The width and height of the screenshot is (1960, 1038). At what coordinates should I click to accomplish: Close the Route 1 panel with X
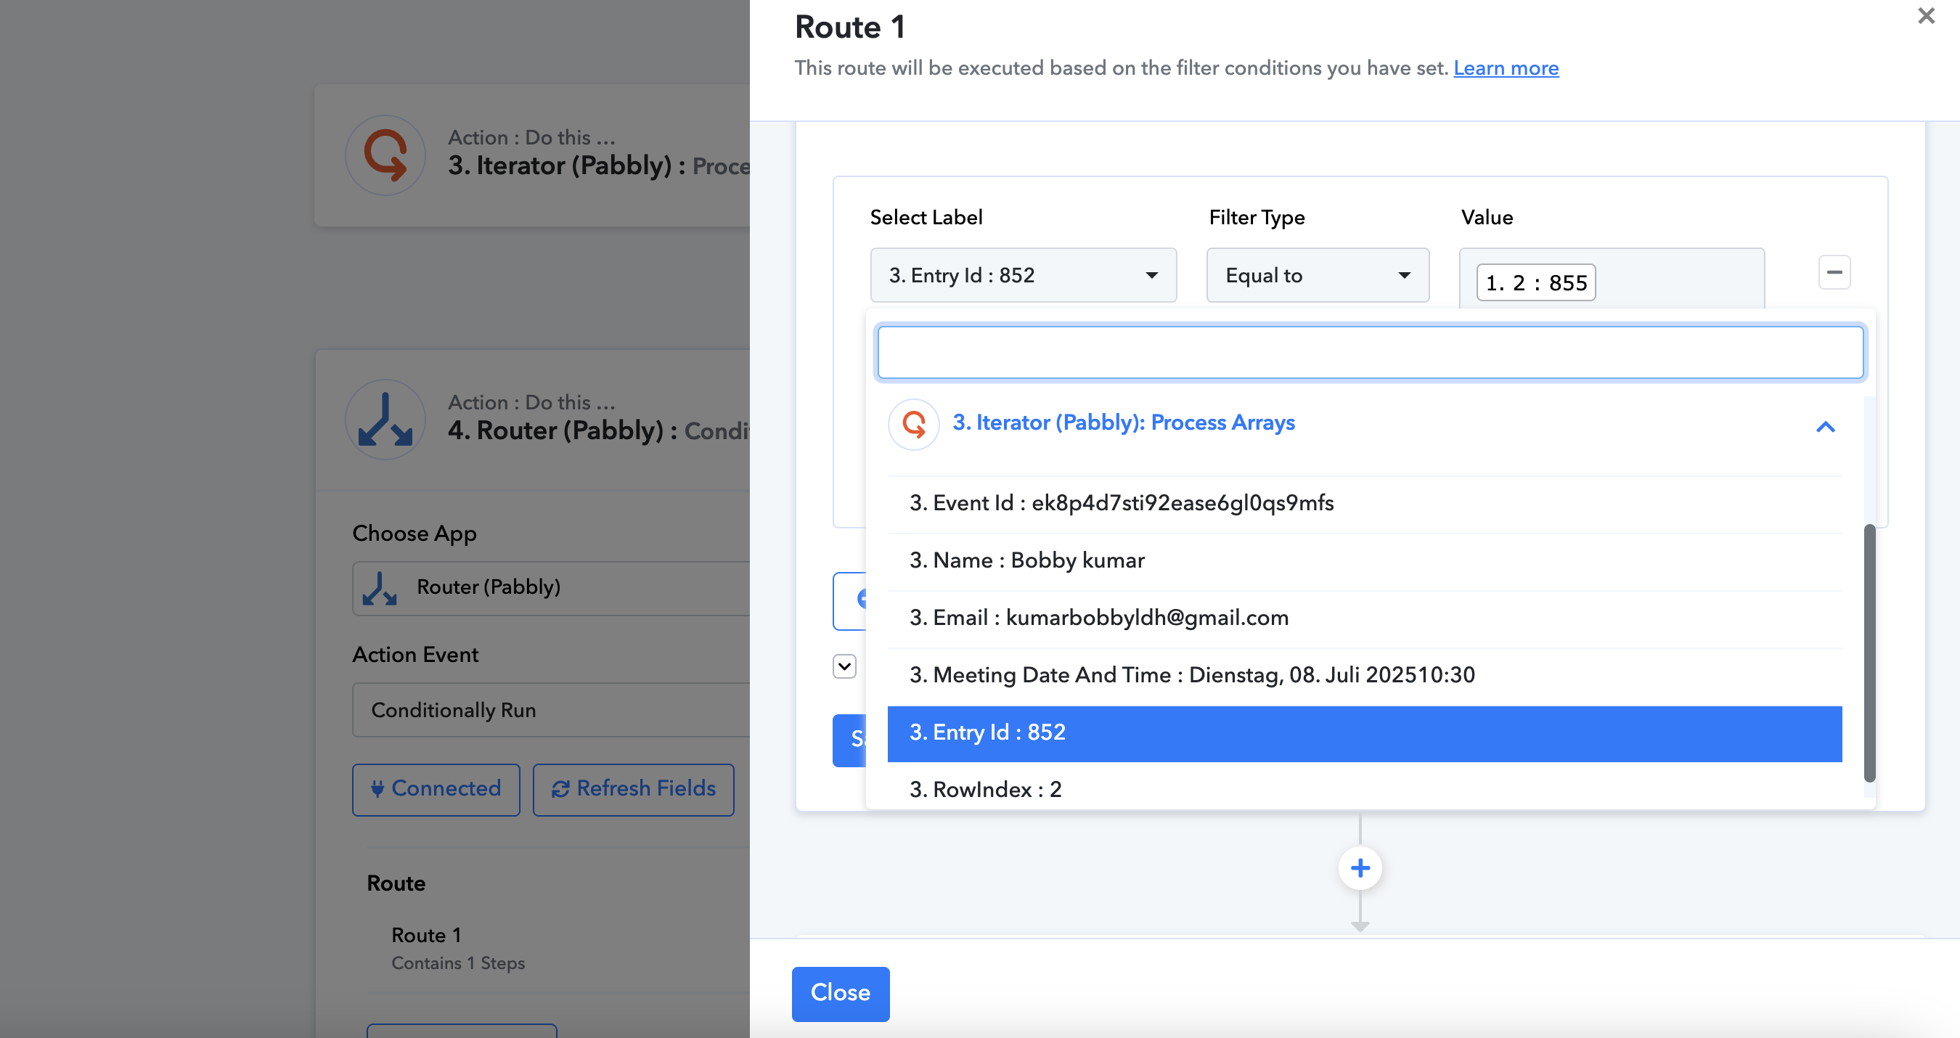coord(1926,16)
